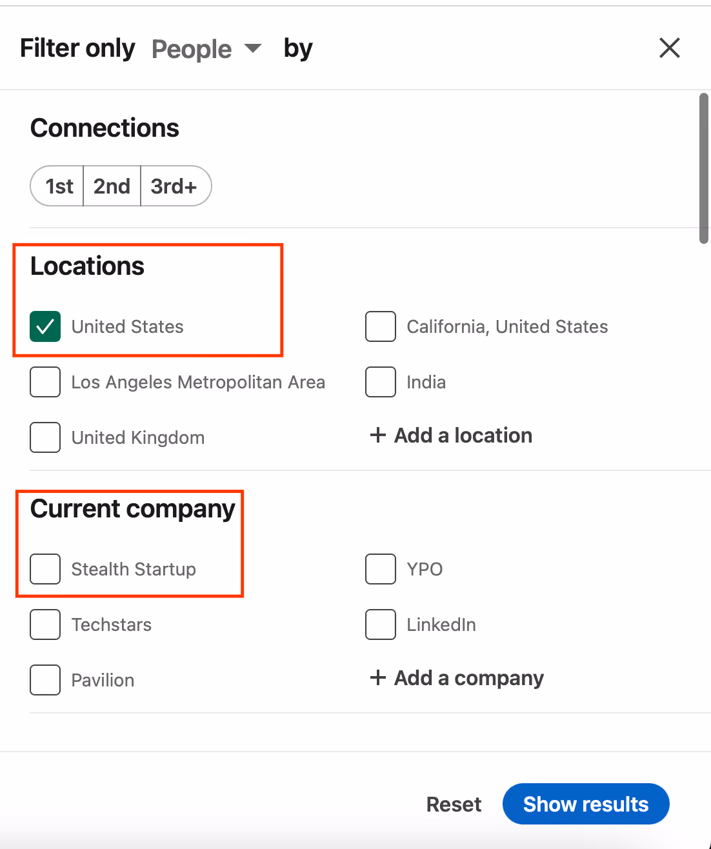
Task: Check the Los Angeles Metropolitan Area checkbox
Action: [45, 382]
